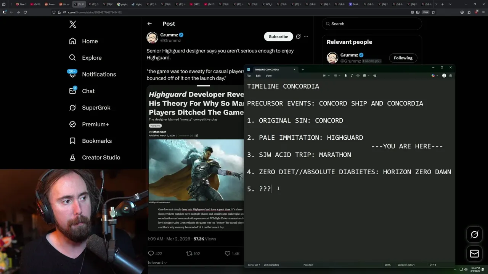
Task: Open Notifications with 20+ badge
Action: pyautogui.click(x=92, y=74)
